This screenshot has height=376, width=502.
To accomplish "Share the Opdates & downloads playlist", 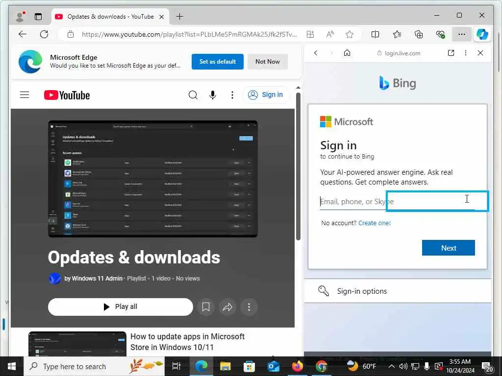I will pos(227,307).
